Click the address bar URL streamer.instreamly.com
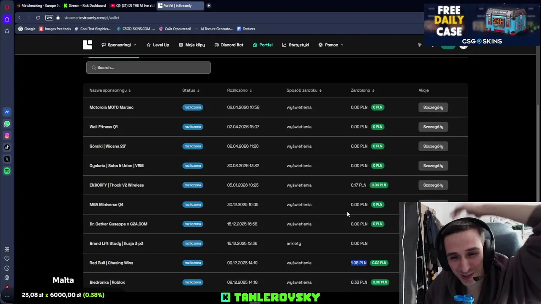541x304 pixels. pos(92,18)
